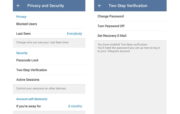This screenshot has height=114, width=180.
Task: Tap back arrow on Two-Step Verification screen
Action: point(100,6)
